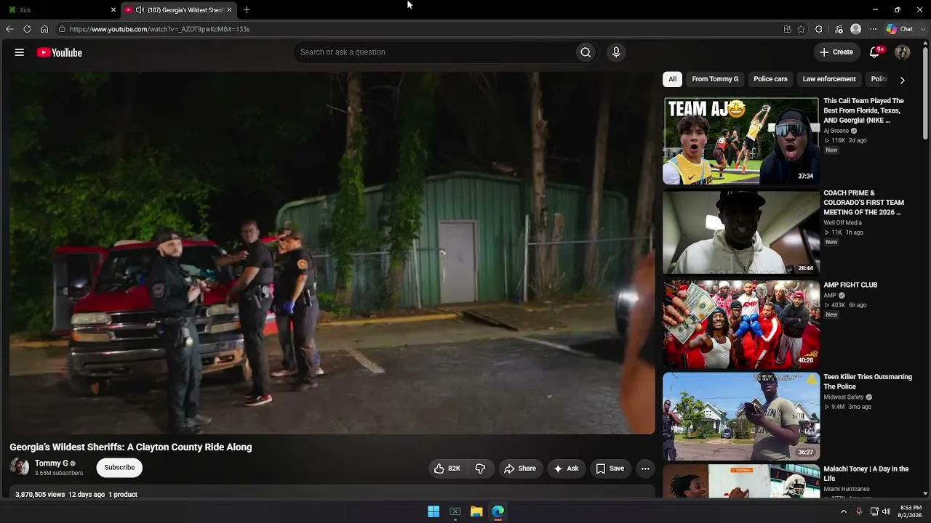Open the "AMP FIGHT CLUB" video title

[850, 285]
